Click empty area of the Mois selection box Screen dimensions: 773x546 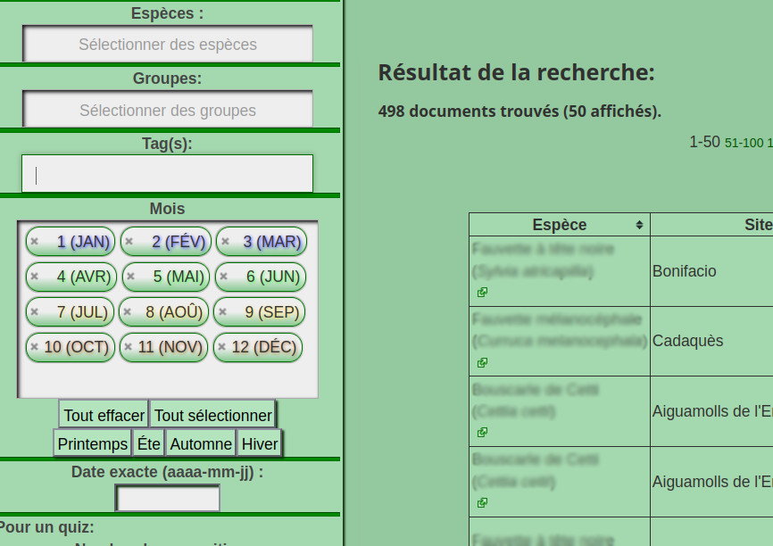tap(168, 381)
